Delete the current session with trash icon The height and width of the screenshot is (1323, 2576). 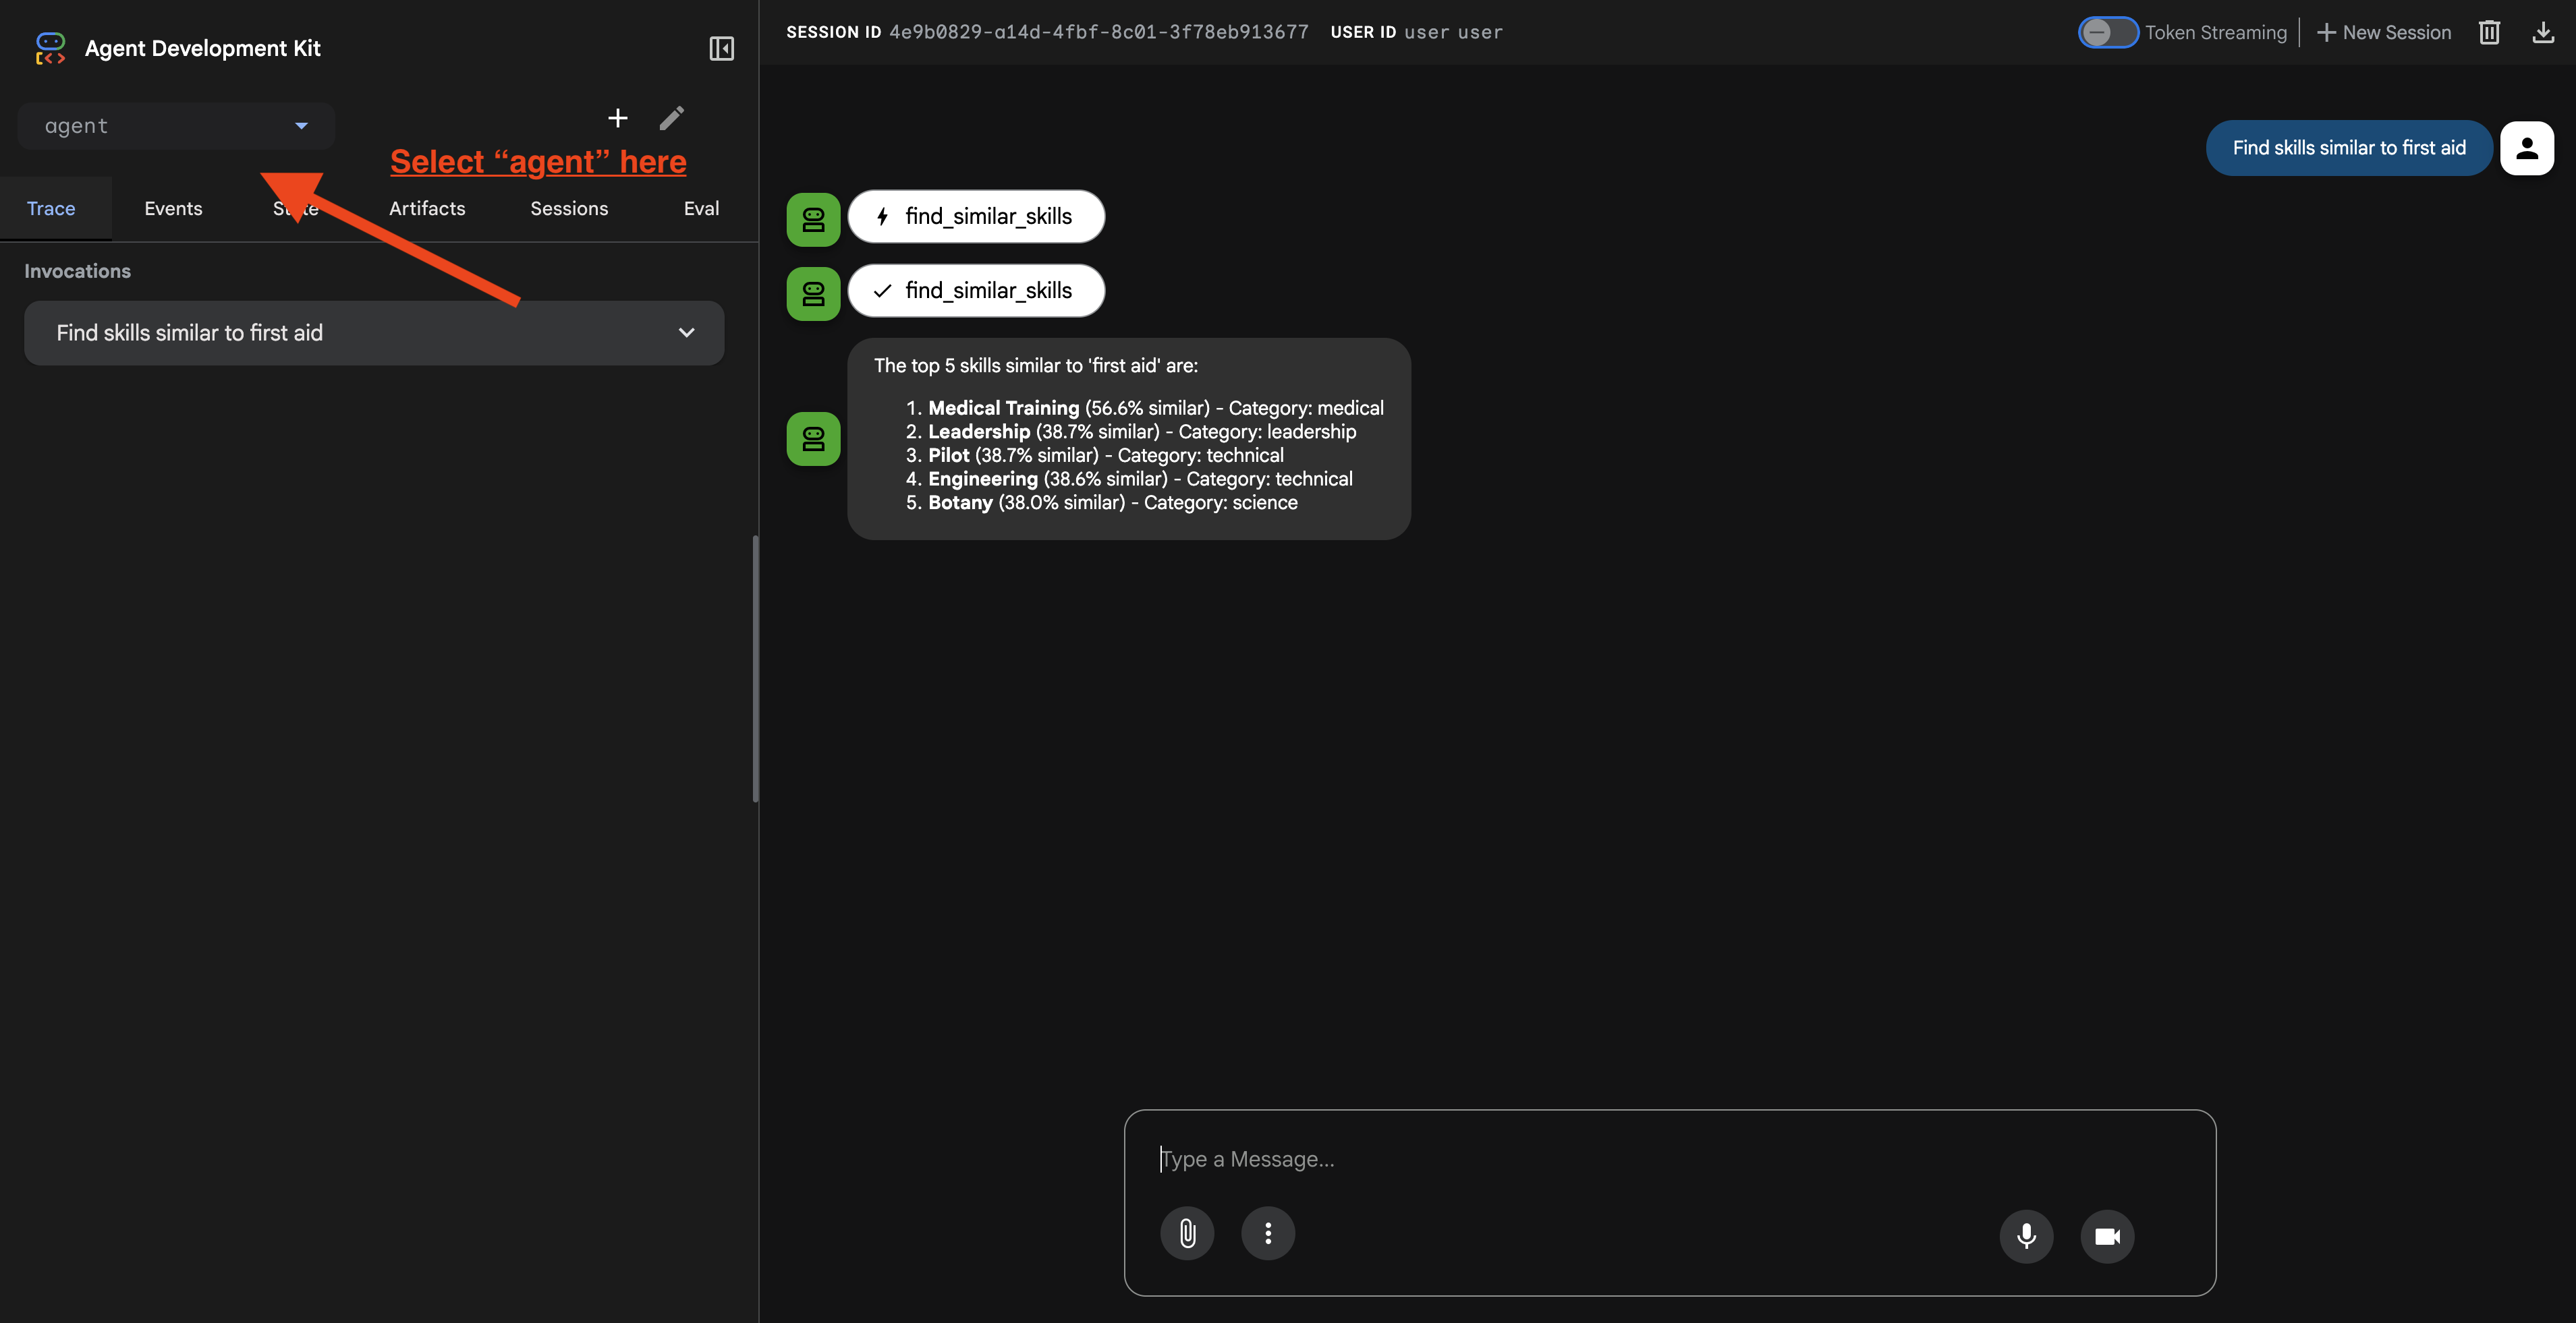pos(2489,32)
